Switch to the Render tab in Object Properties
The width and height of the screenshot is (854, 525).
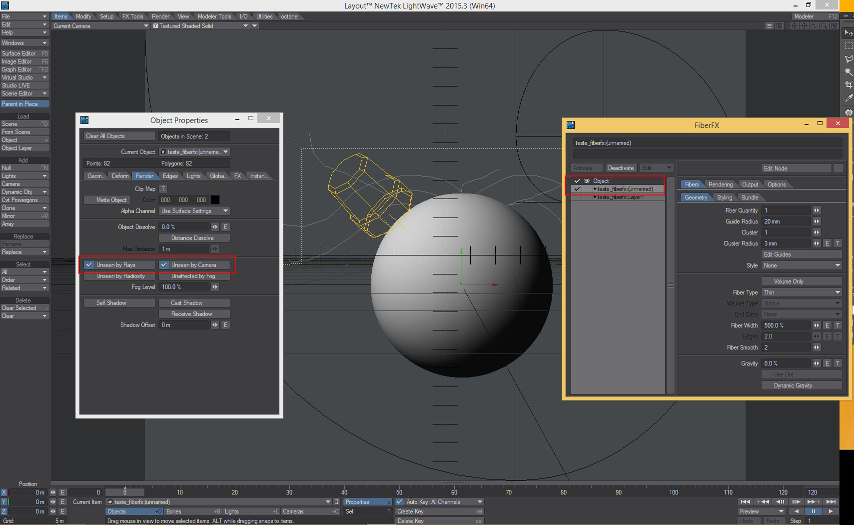[x=144, y=176]
